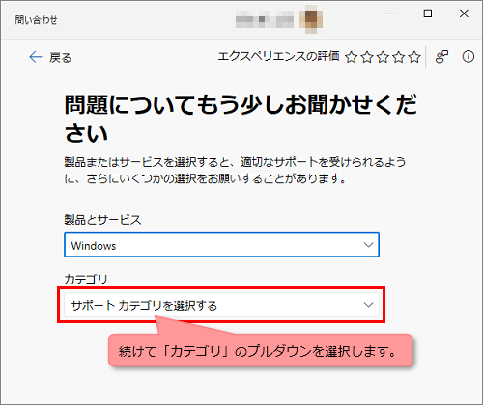Maximize the 問い合わせ window

[x=428, y=13]
